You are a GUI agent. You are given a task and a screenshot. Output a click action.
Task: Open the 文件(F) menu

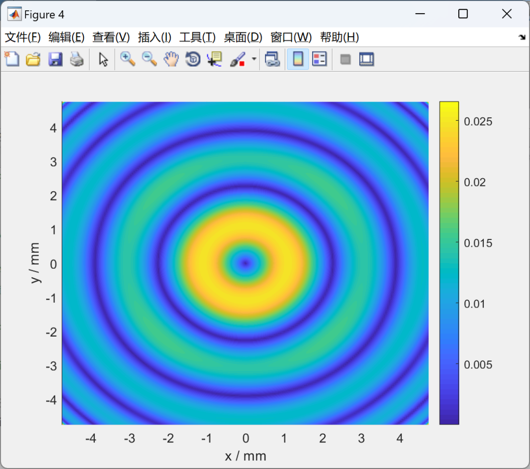[23, 37]
